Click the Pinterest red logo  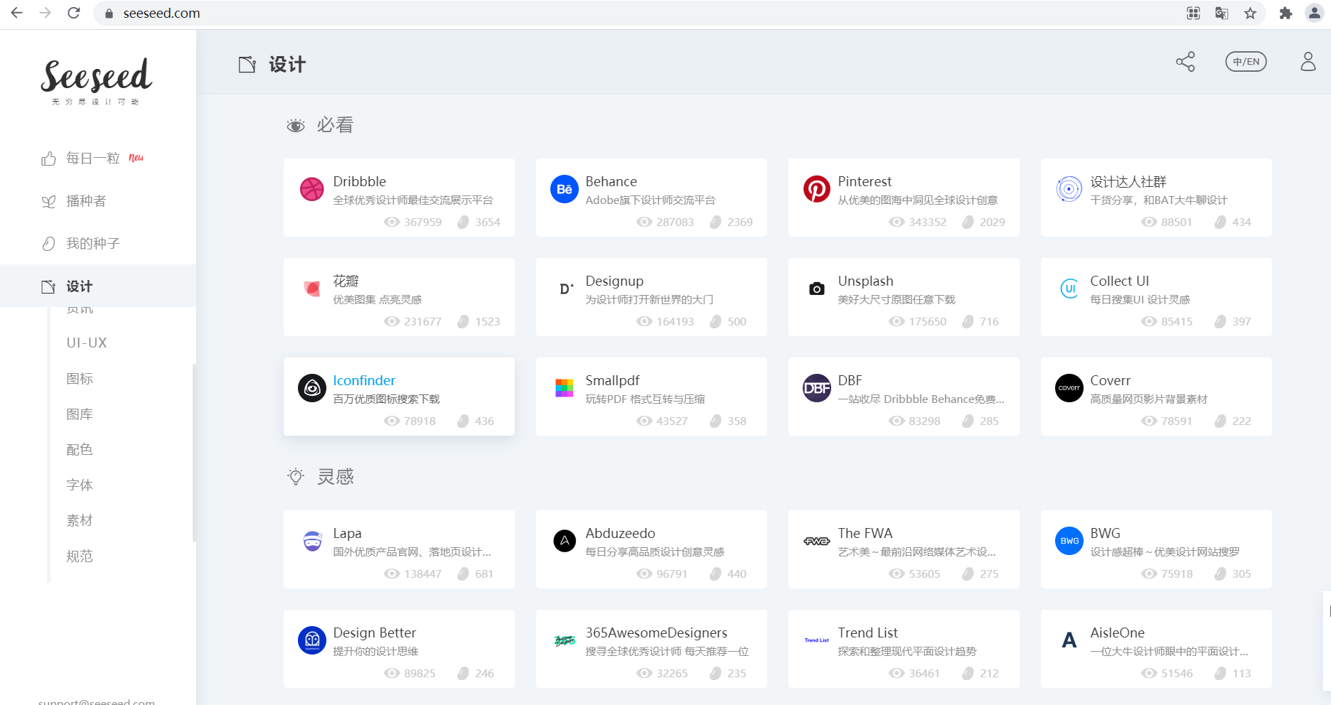[x=817, y=189]
